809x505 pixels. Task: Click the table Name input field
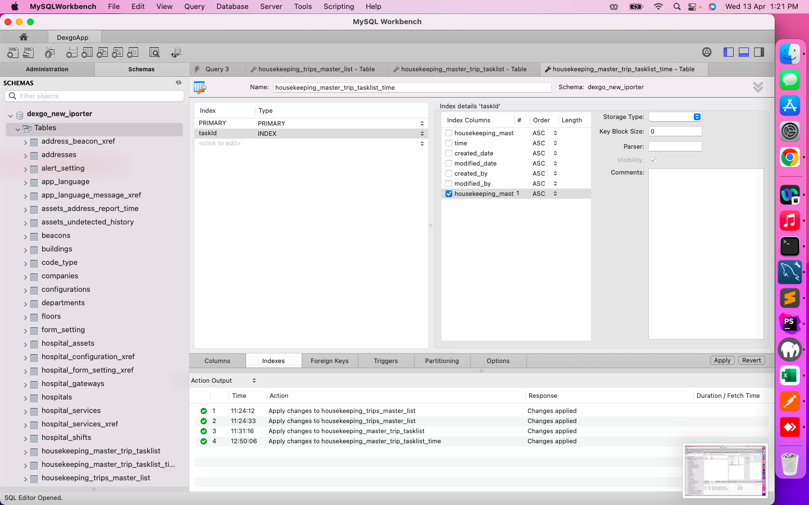pyautogui.click(x=412, y=88)
